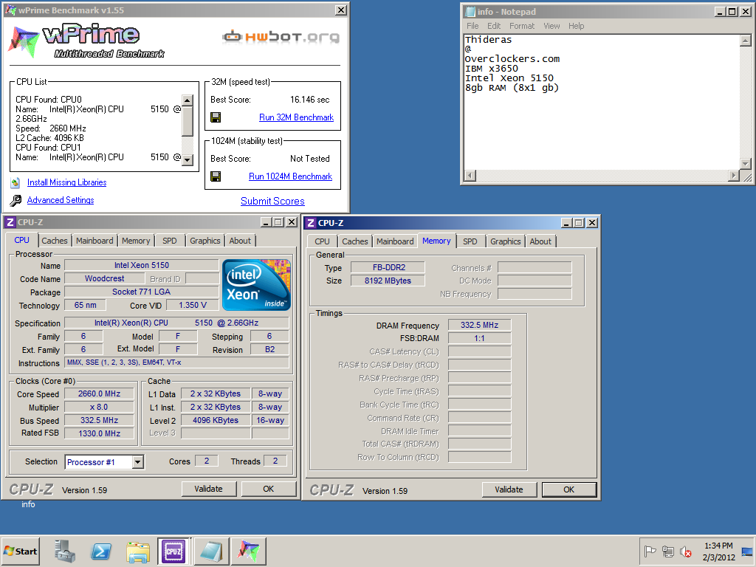Click the Notepad vertical scrollbar up arrow

tap(746, 41)
